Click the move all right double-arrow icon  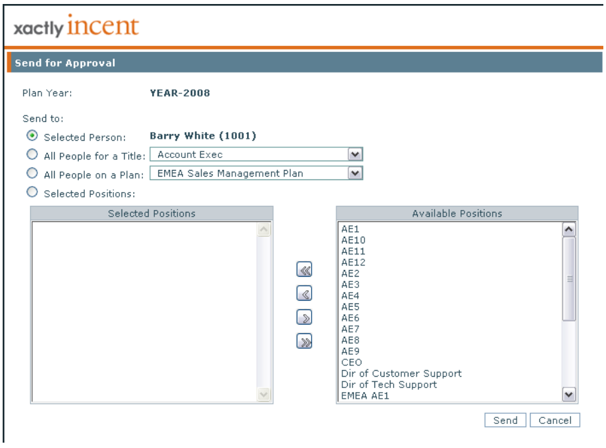pos(304,341)
